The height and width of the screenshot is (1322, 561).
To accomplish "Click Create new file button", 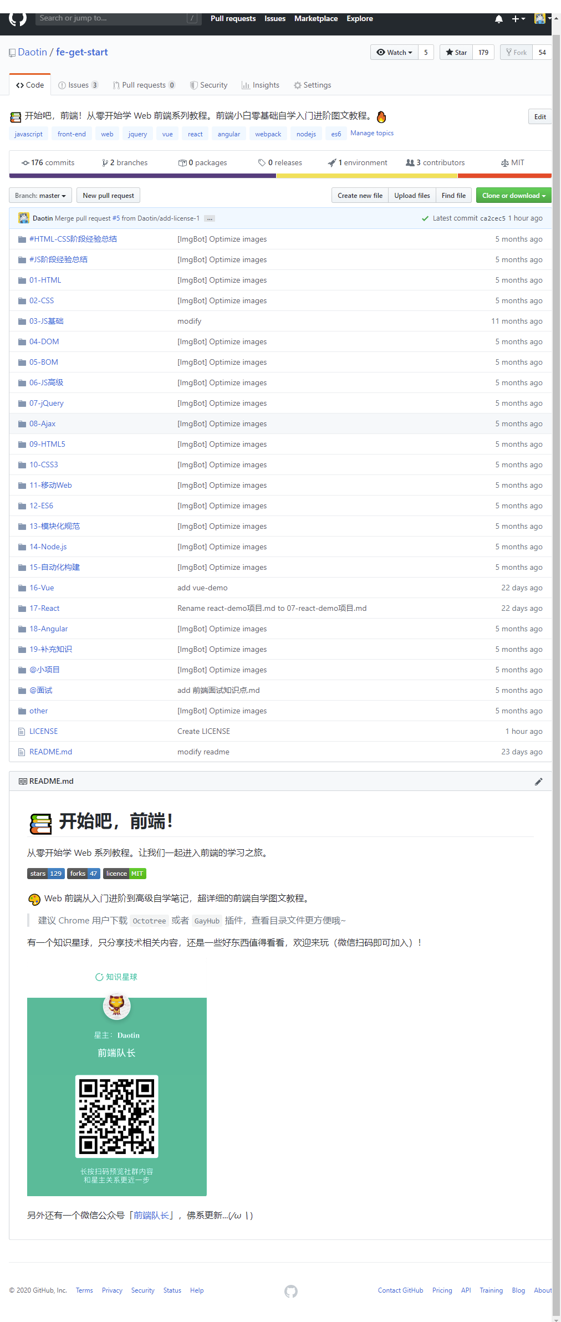I will [x=360, y=196].
